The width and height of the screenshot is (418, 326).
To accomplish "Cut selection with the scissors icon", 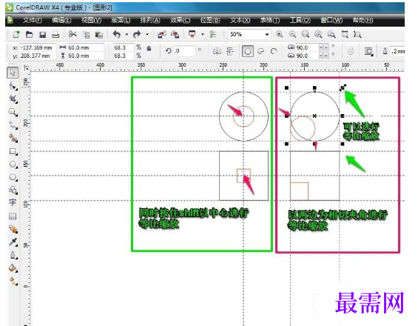I will pyautogui.click(x=73, y=34).
